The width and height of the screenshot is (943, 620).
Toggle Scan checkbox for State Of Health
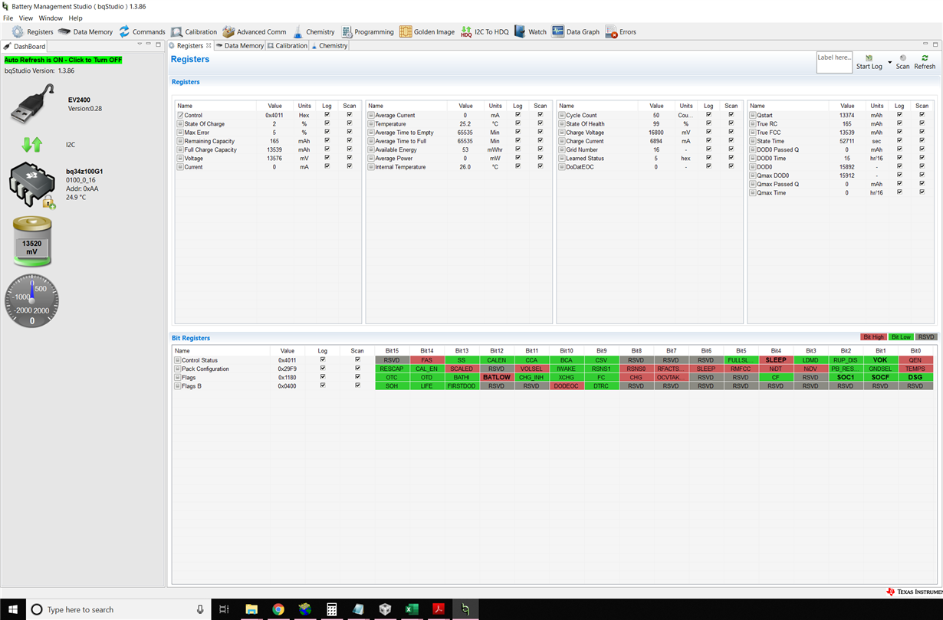point(731,123)
